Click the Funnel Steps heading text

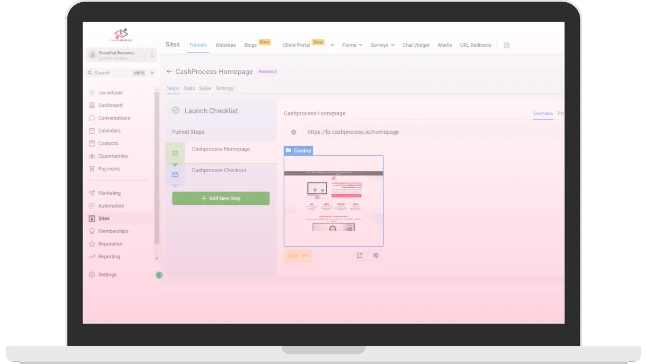click(x=188, y=132)
